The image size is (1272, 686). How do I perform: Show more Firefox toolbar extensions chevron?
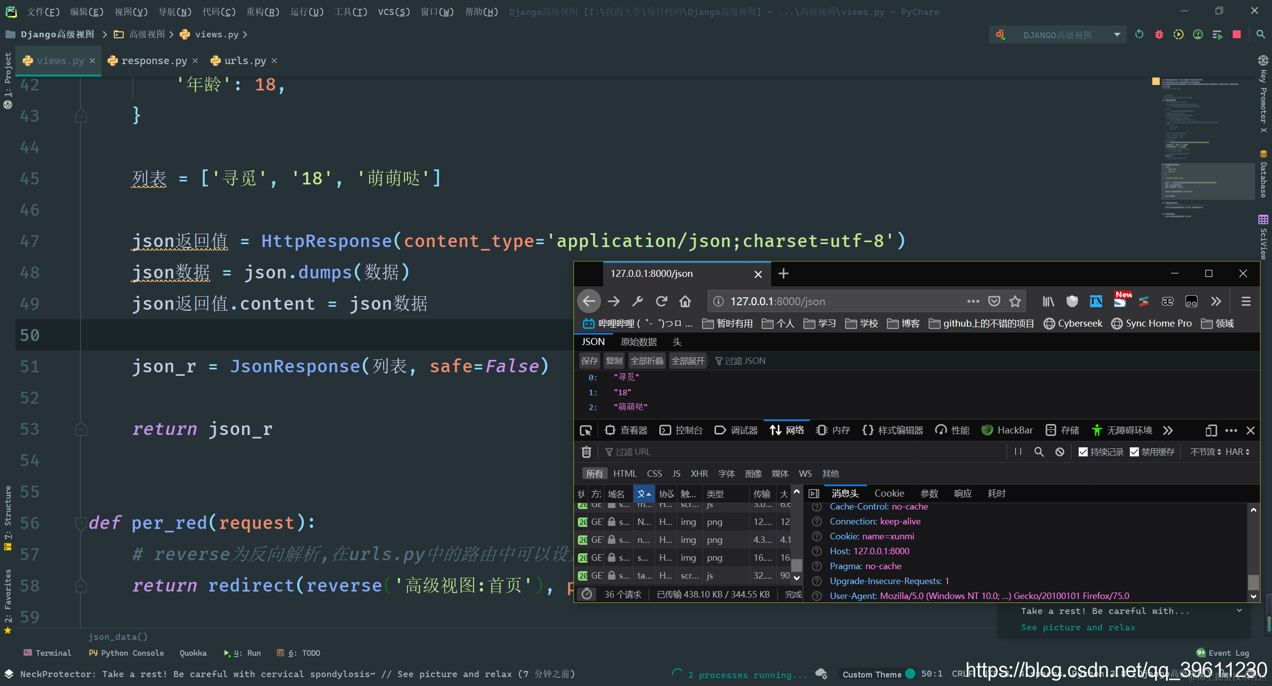(1215, 301)
